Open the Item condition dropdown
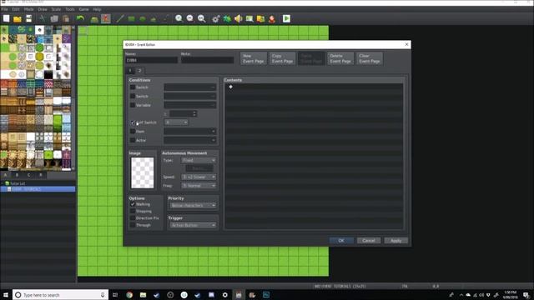The height and width of the screenshot is (300, 534). [190, 132]
